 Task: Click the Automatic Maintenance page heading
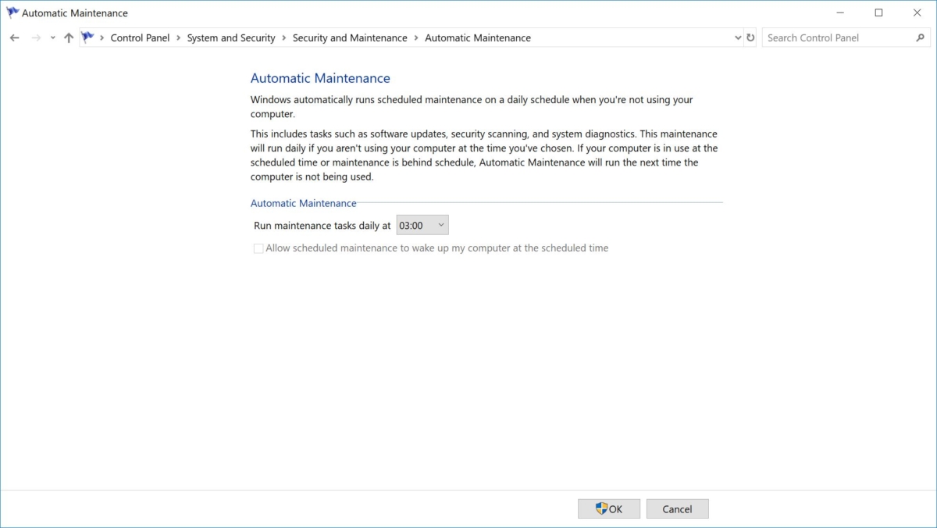click(x=320, y=78)
